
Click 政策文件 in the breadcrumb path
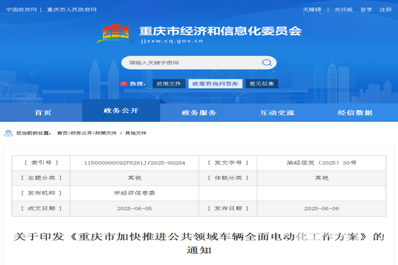(107, 132)
